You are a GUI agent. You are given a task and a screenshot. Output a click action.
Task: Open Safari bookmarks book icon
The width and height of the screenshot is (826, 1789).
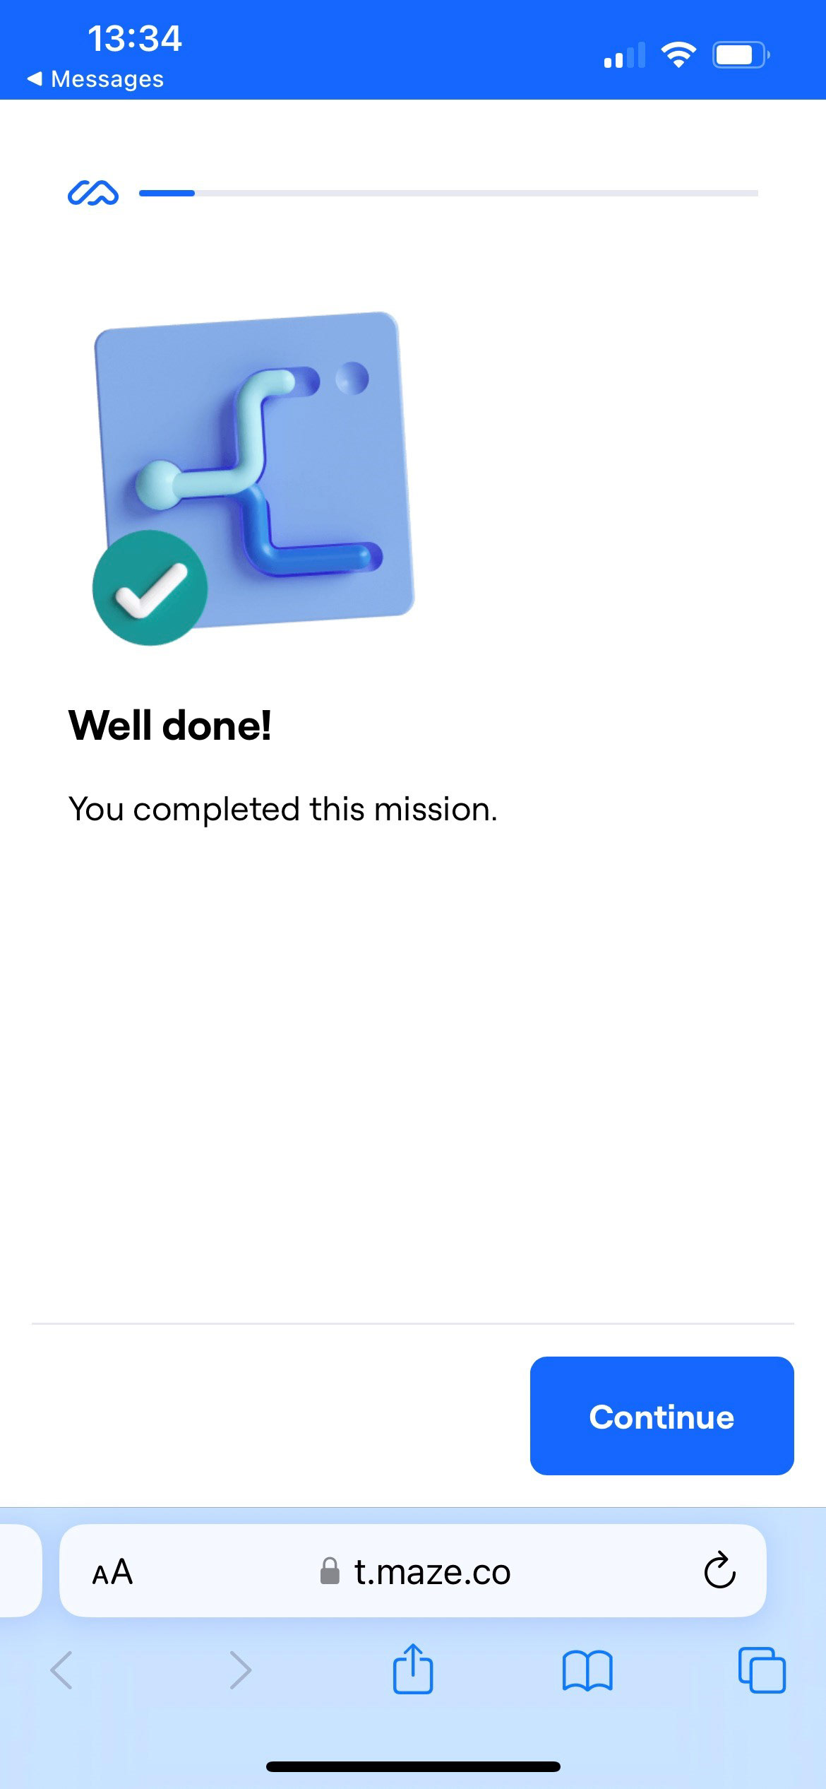(587, 1671)
